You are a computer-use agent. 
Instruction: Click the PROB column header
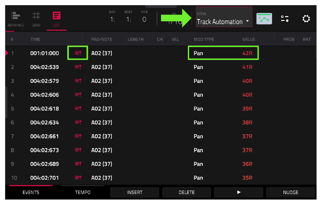pyautogui.click(x=289, y=39)
